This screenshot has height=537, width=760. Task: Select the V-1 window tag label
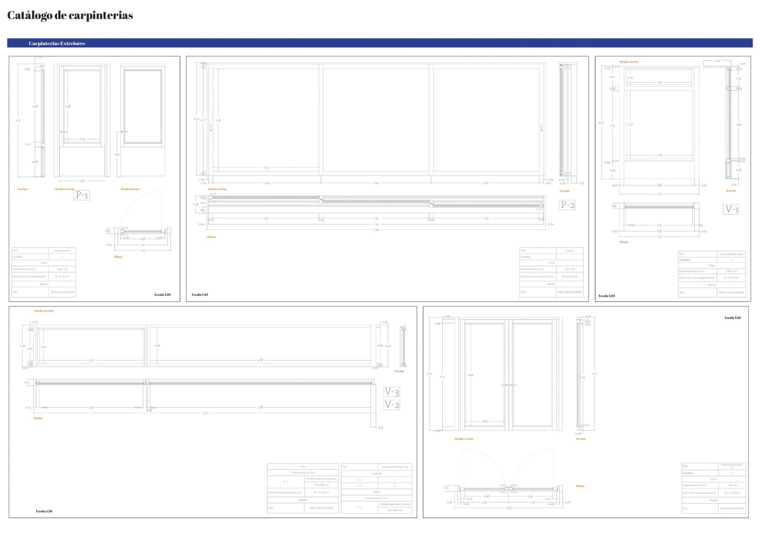731,209
